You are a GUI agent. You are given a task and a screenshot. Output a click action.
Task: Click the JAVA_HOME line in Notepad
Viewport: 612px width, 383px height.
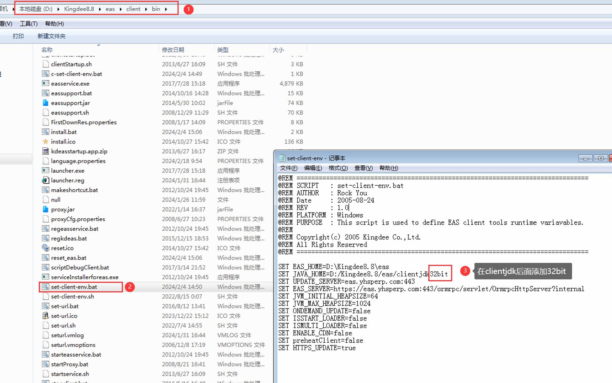[363, 274]
